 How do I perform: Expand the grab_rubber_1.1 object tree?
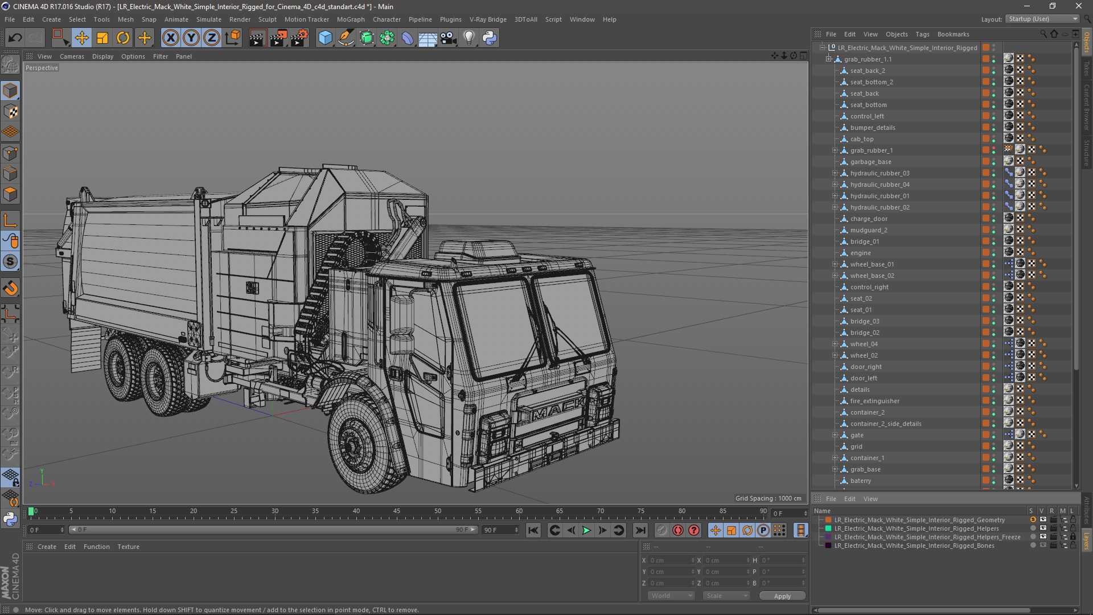[x=829, y=59]
